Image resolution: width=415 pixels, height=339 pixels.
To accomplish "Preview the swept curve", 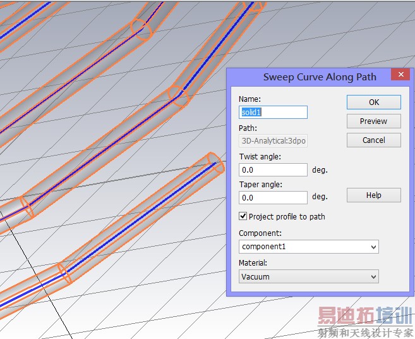I will 374,121.
